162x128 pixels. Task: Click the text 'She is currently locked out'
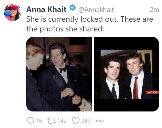(x=72, y=19)
